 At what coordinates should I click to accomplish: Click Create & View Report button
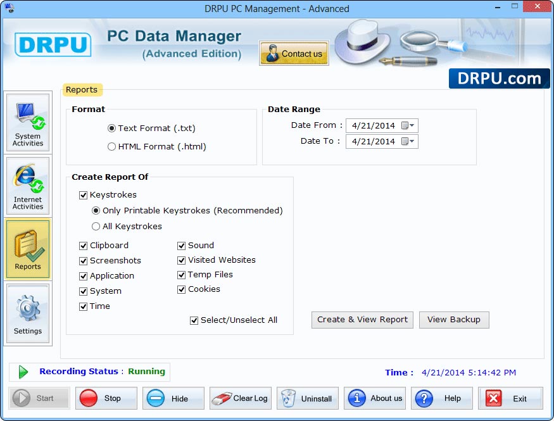pos(362,320)
